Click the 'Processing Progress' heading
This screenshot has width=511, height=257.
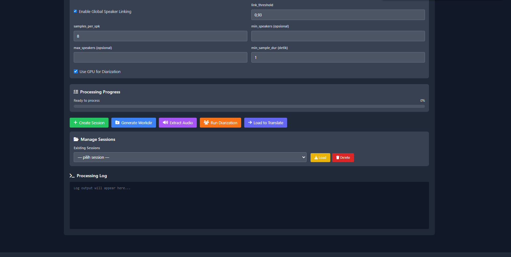(100, 92)
